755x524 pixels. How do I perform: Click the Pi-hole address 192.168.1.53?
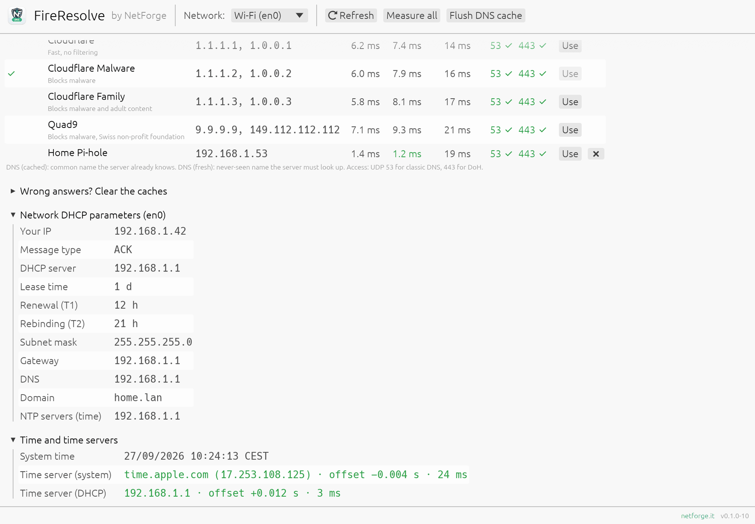click(x=231, y=154)
